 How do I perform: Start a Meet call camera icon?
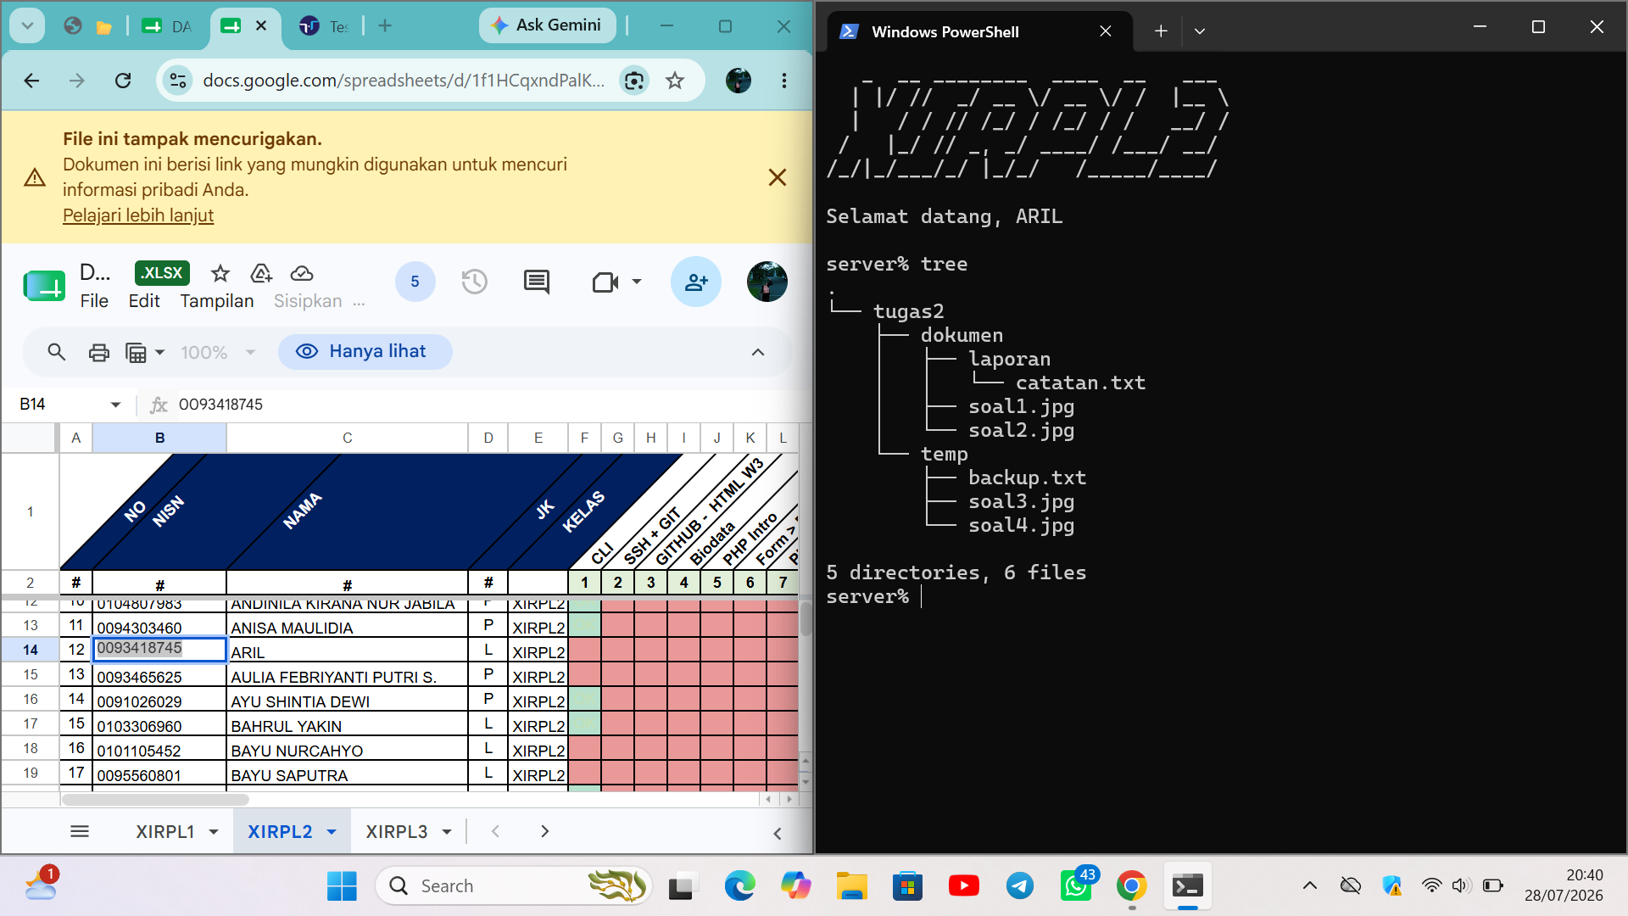point(605,282)
